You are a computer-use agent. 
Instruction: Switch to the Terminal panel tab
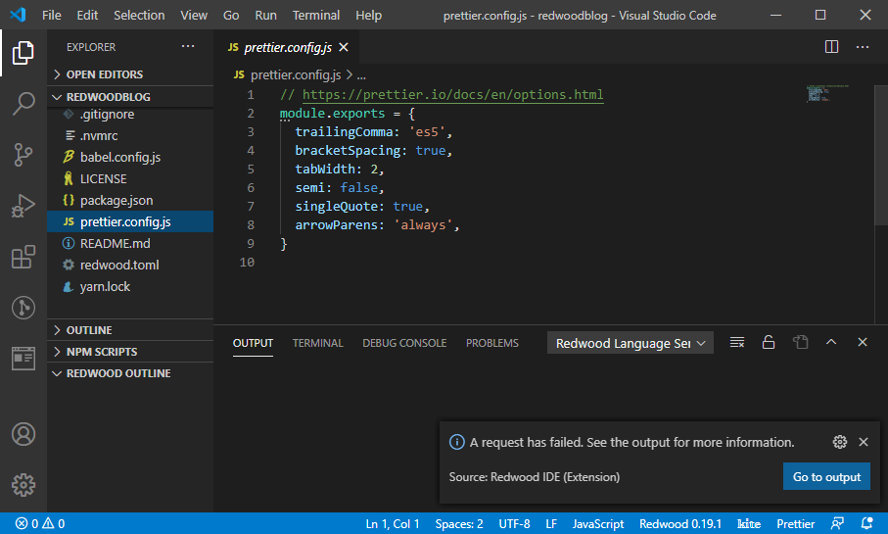318,343
